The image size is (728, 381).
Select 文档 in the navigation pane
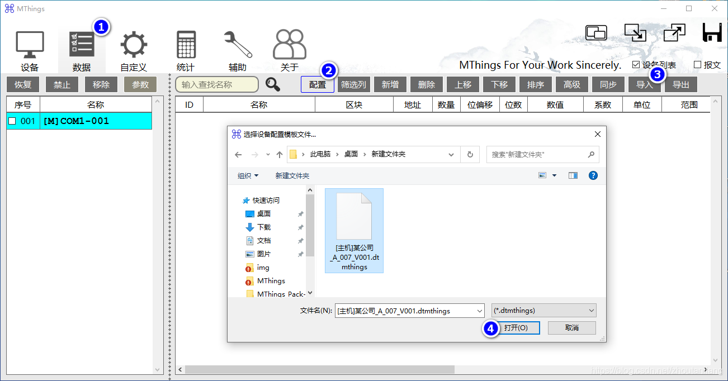263,240
